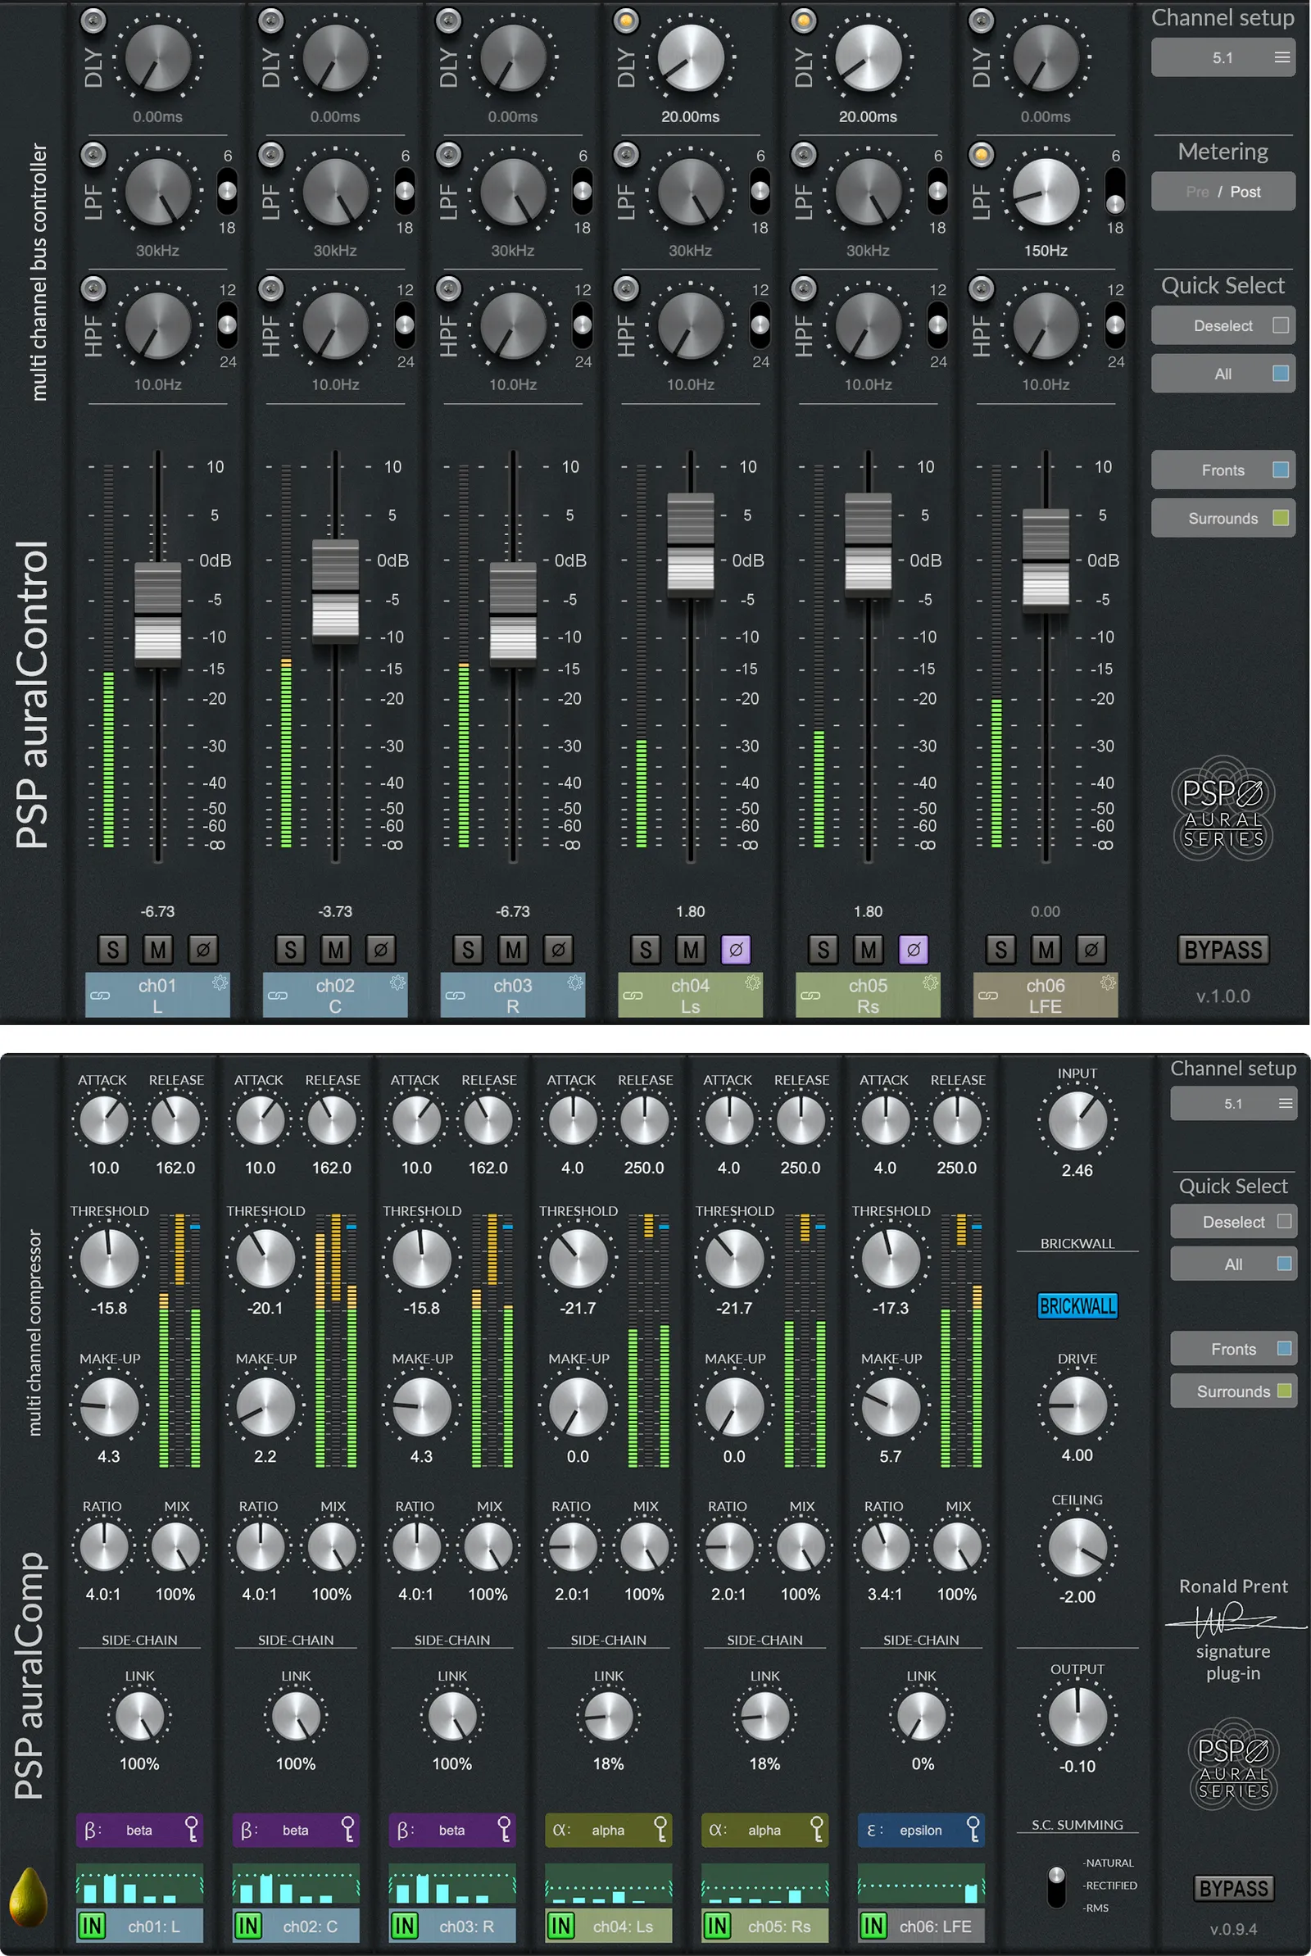
Task: Click BYPASS in the auralControl plugin
Action: [x=1223, y=950]
